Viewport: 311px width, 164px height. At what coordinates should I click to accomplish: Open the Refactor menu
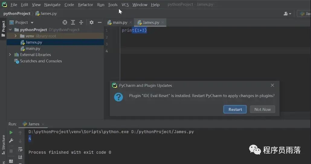86,5
